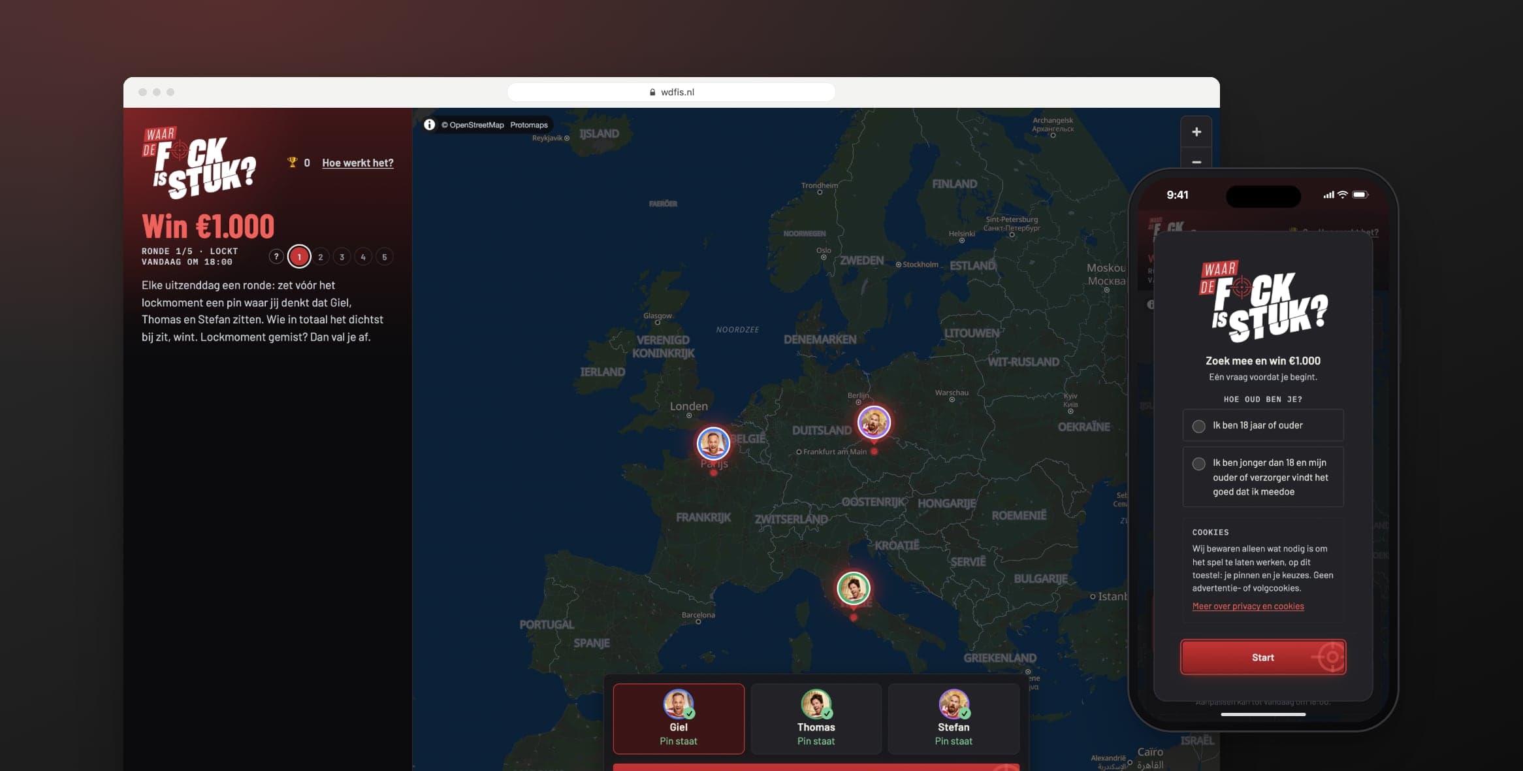Select the avatar pin near Berlijn
The image size is (1523, 771).
(874, 423)
